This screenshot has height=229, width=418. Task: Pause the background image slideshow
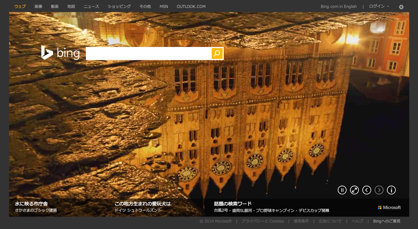[x=342, y=190]
